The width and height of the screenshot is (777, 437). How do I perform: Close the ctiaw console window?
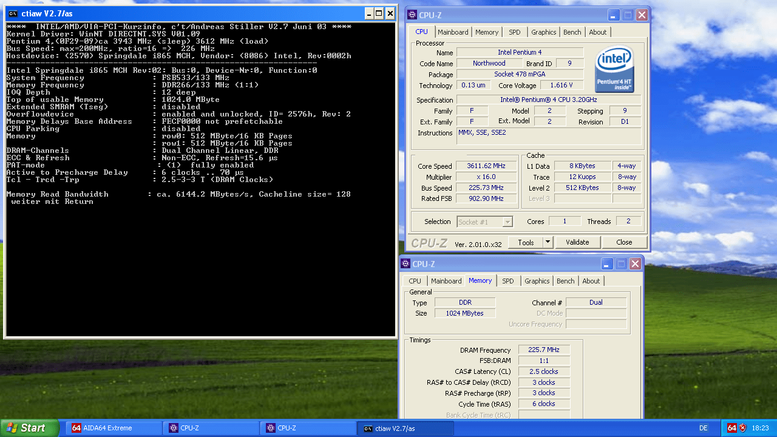(x=390, y=13)
